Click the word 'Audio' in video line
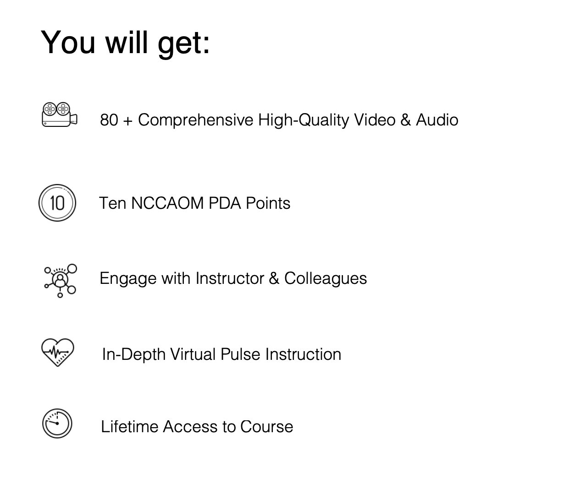The image size is (564, 478). point(437,120)
